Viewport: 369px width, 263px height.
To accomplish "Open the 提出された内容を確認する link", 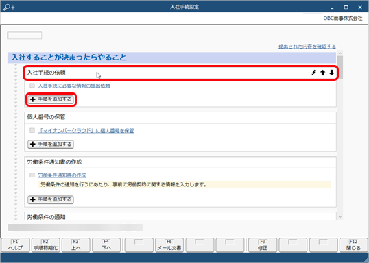I will point(307,47).
